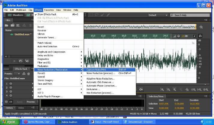Open the Presets dropdown in Effects Rack
The width and height of the screenshot is (214, 125).
click(17, 74)
